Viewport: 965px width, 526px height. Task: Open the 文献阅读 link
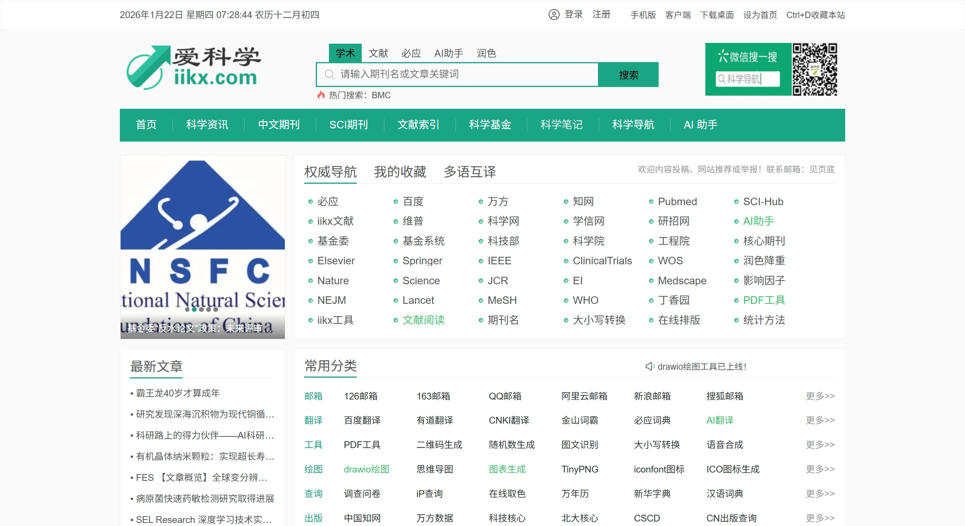(x=424, y=320)
